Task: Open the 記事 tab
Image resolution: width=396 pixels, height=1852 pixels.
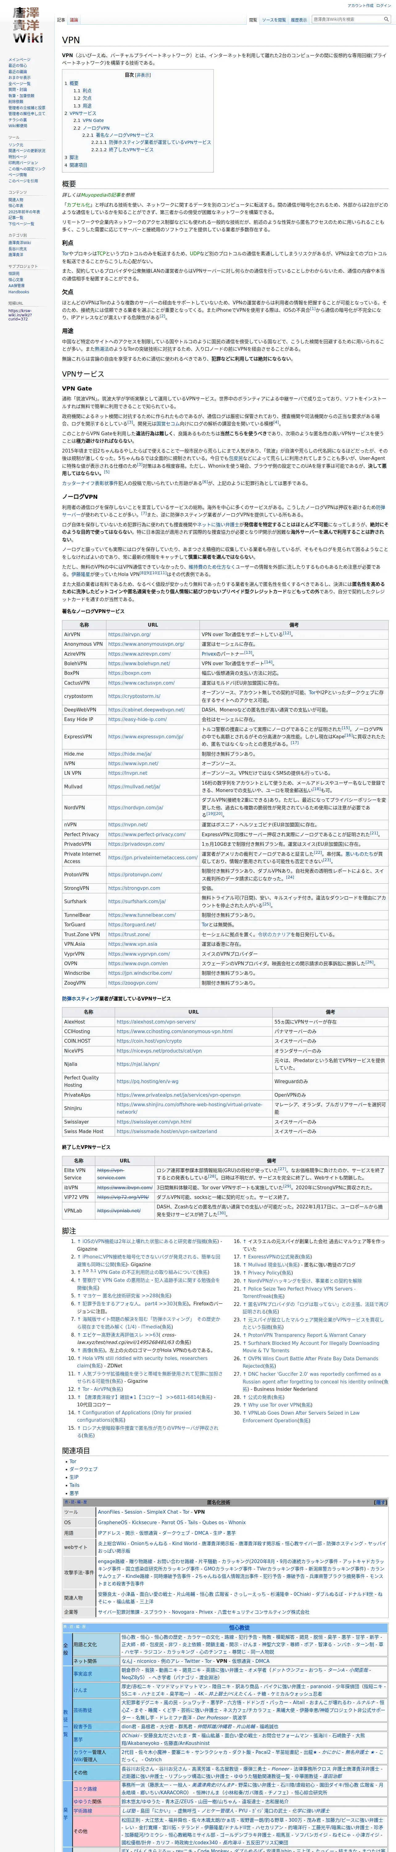Action: coord(61,20)
